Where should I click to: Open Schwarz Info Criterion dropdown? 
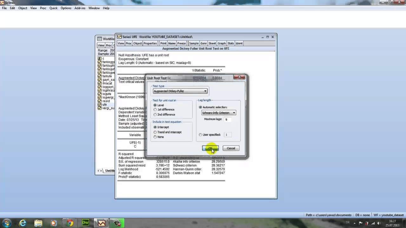tap(219, 113)
